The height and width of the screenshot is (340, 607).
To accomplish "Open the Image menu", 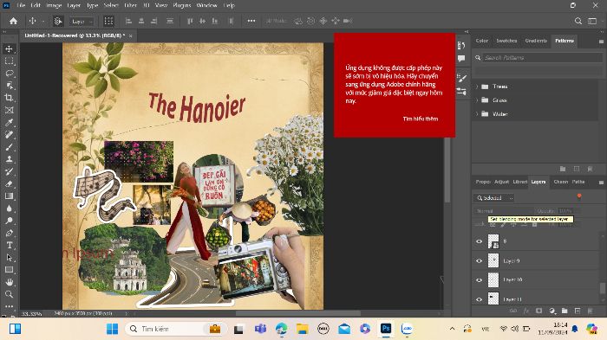I will [x=54, y=5].
